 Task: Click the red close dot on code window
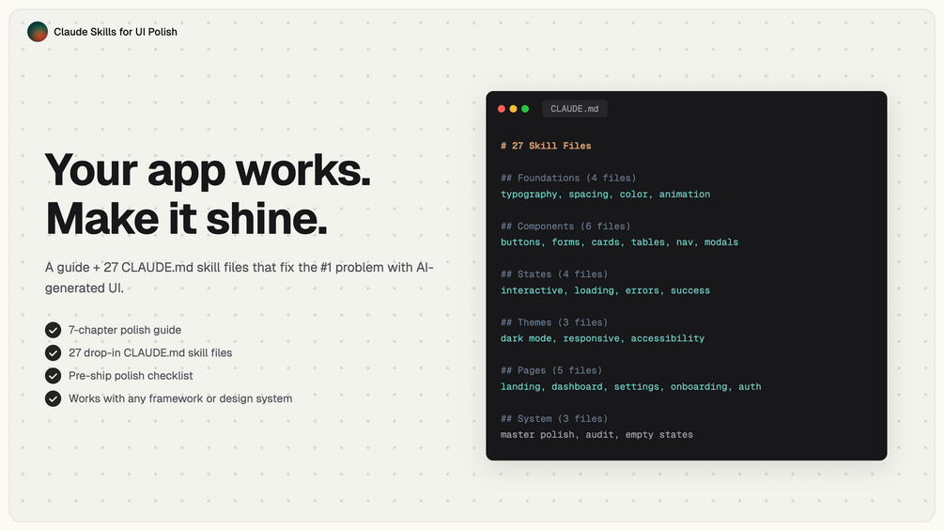(x=502, y=109)
